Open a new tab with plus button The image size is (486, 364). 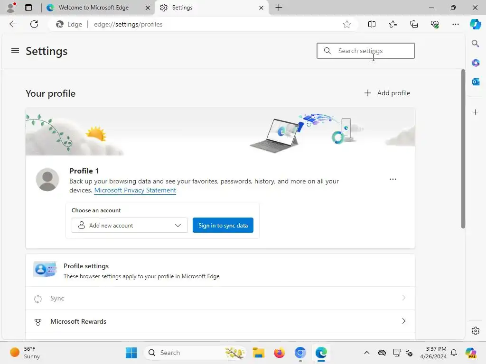279,8
